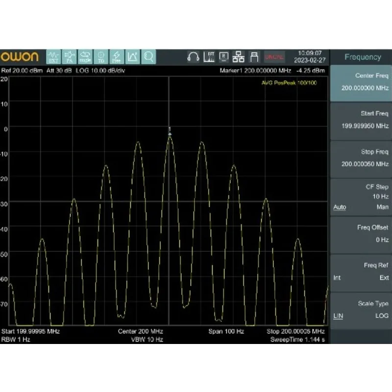This screenshot has height=392, width=392.
Task: Click the headphones audio icon
Action: coord(193,57)
